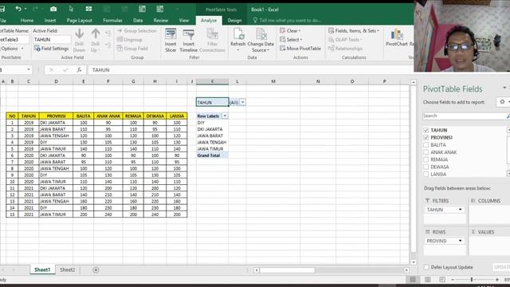Click the Move PivotTable button
510x287 pixels.
click(300, 49)
